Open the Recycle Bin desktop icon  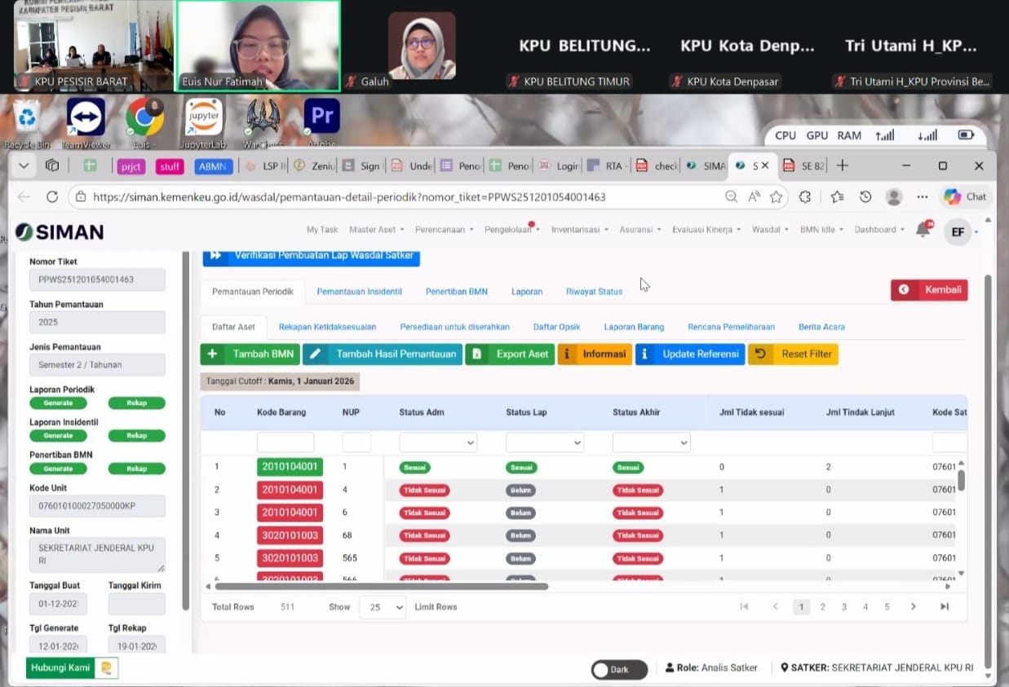click(27, 119)
